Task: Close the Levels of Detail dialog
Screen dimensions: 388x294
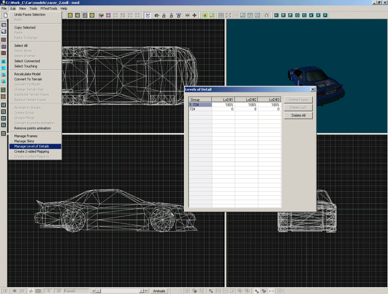Action: 312,89
